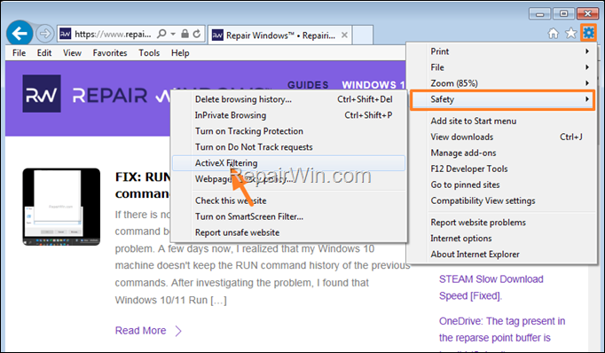Choose Report website problems
605x353 pixels.
coord(502,223)
